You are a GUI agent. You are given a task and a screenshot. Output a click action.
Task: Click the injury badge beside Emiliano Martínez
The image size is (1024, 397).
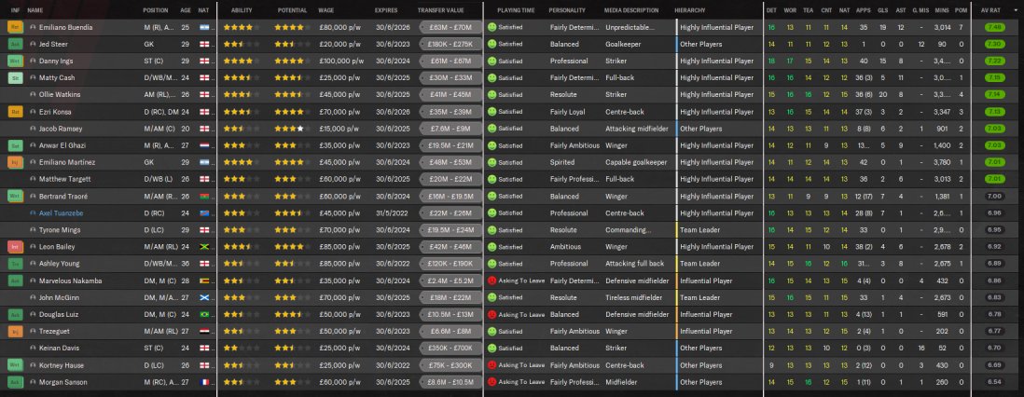(x=15, y=162)
